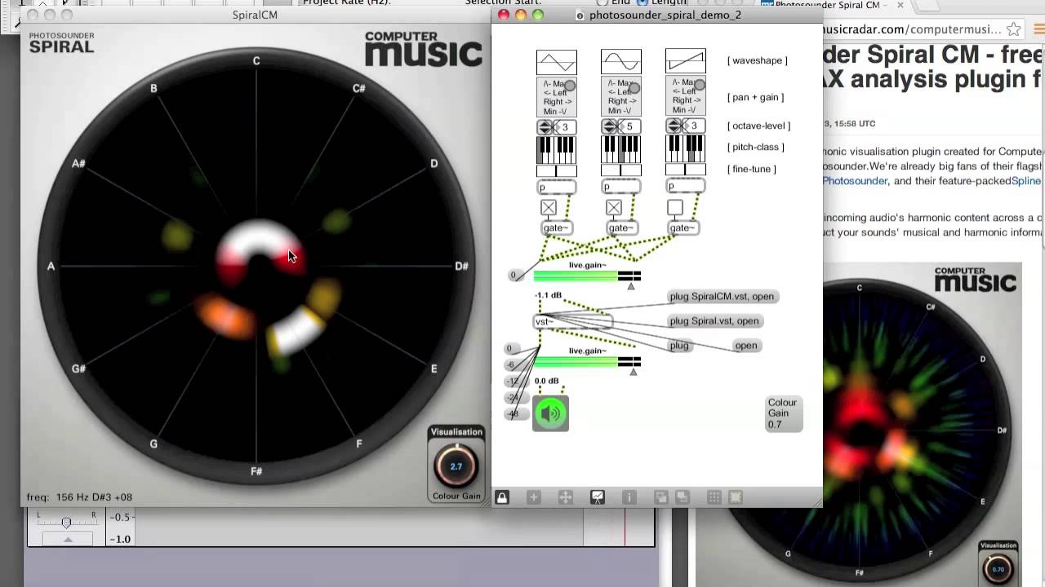Click the second pan + gain pad
The width and height of the screenshot is (1045, 587).
pyautogui.click(x=620, y=97)
